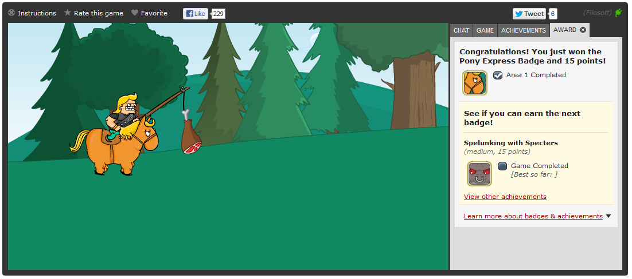
Task: Click the green plug icon
Action: (x=618, y=13)
